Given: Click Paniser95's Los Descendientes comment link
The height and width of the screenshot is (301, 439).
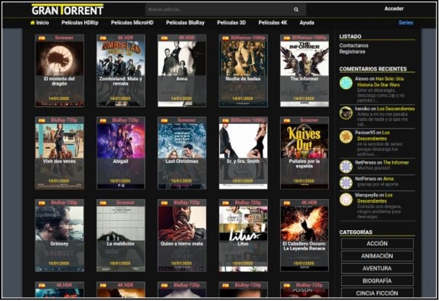Looking at the screenshot, I should 374,136.
